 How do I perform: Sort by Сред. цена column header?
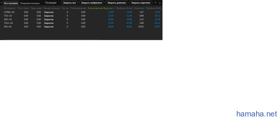(36, 8)
